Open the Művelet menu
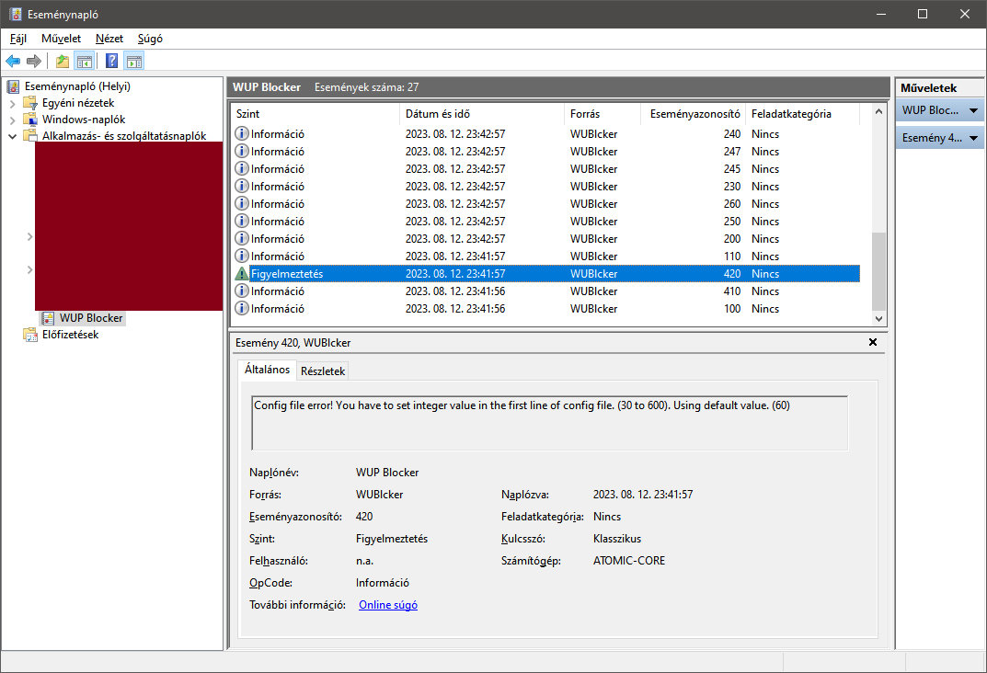 pyautogui.click(x=61, y=39)
